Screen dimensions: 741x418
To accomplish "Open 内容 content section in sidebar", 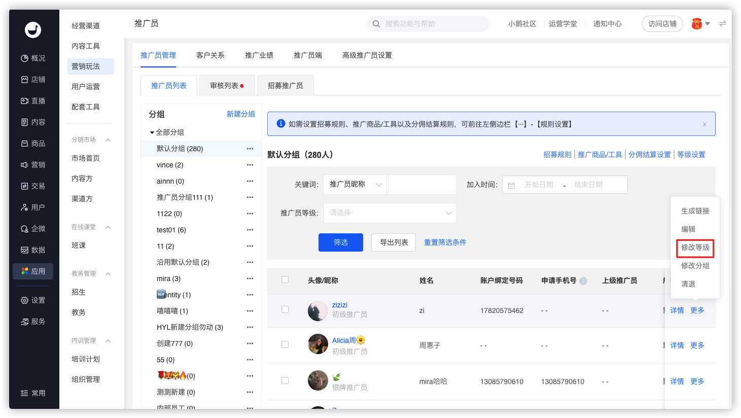I will (33, 122).
